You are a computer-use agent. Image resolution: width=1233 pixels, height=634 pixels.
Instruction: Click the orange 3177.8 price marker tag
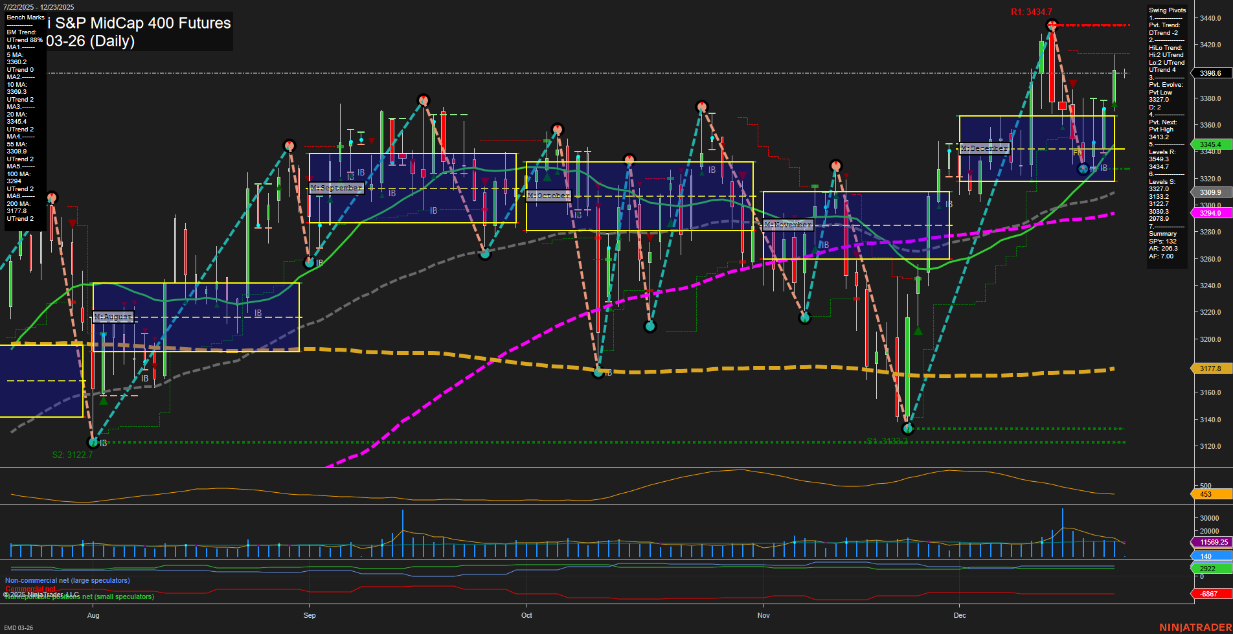click(x=1210, y=368)
